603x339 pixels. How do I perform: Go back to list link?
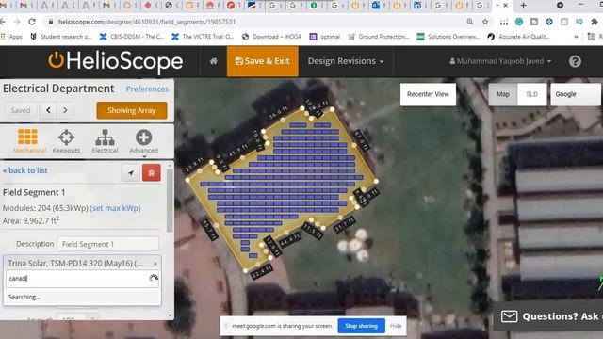pyautogui.click(x=25, y=170)
